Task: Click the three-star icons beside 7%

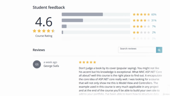Action: point(141,26)
